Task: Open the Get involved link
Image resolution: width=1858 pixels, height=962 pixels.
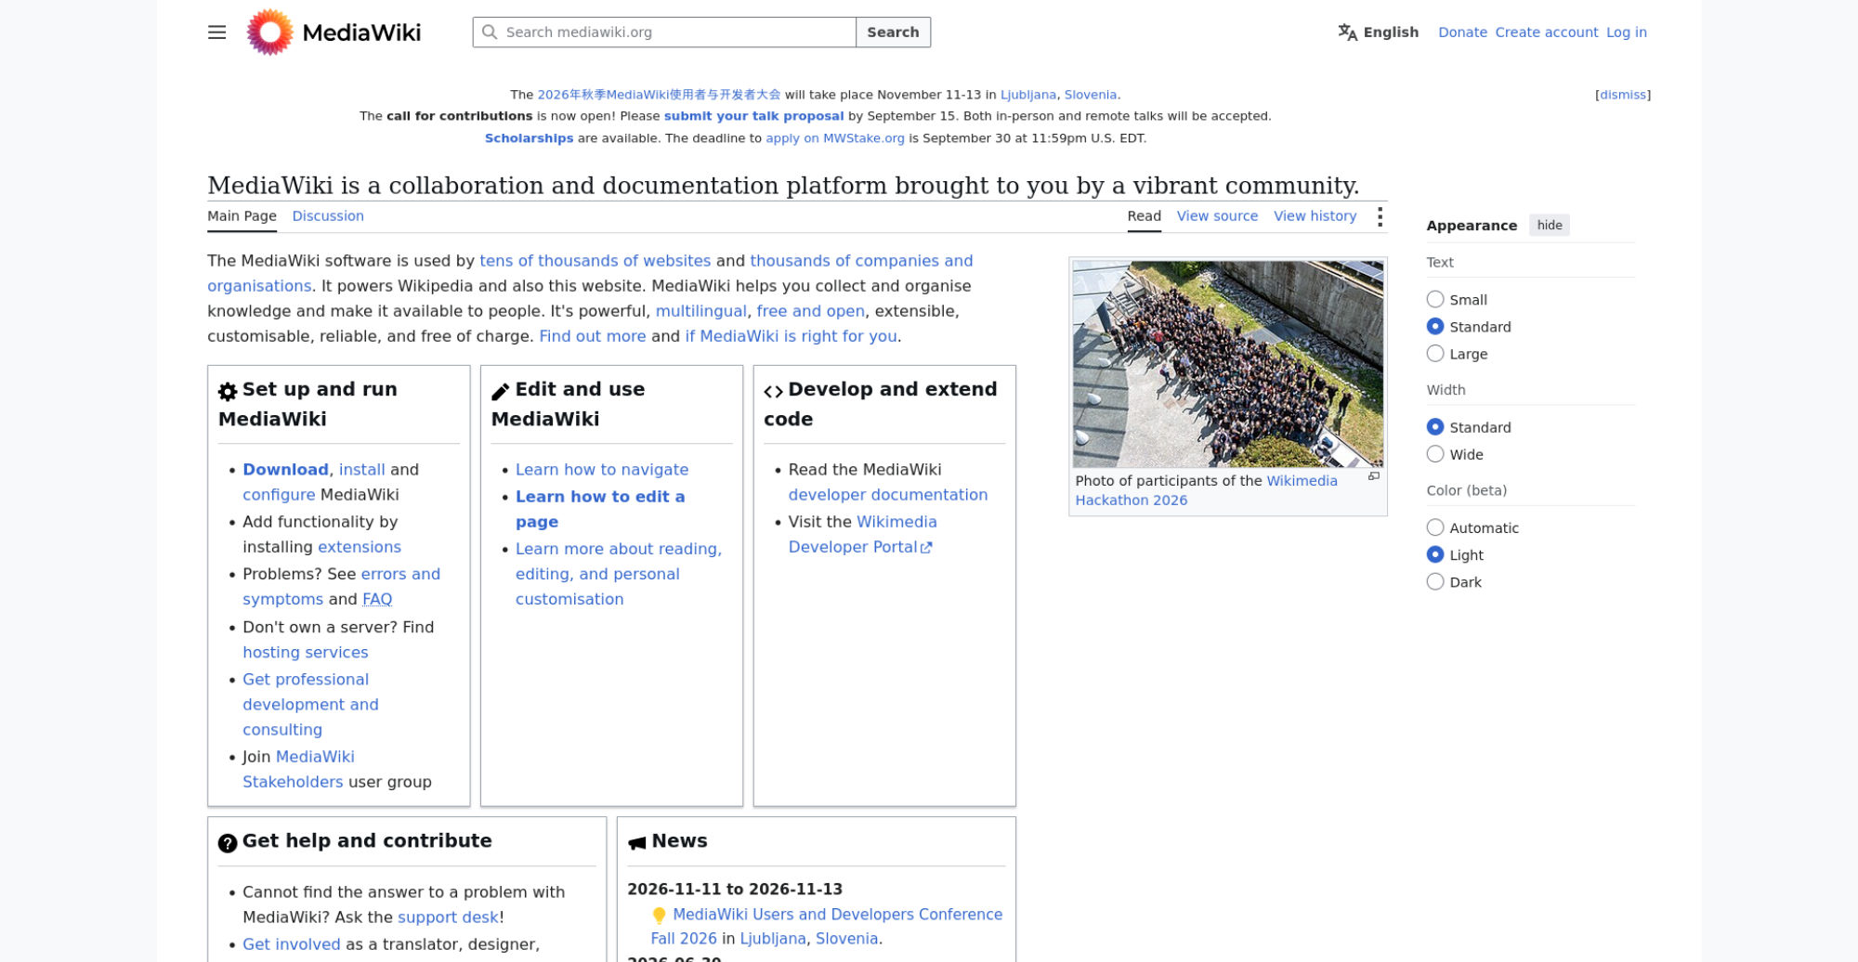Action: pyautogui.click(x=291, y=944)
